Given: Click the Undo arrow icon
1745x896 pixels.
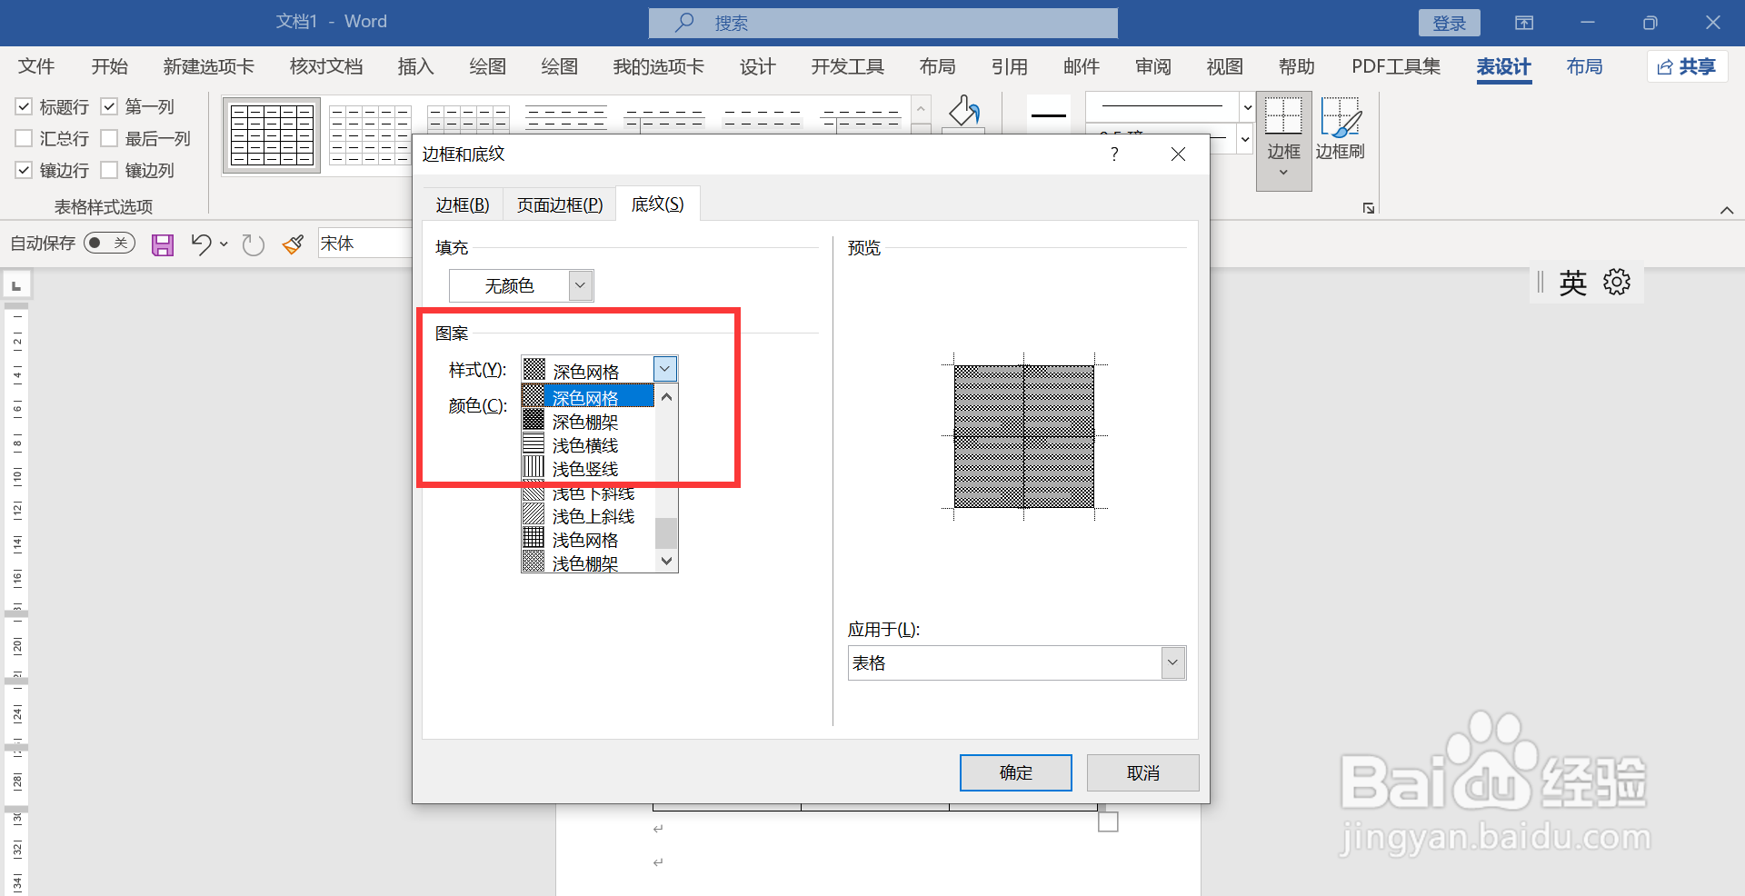Looking at the screenshot, I should [x=201, y=244].
